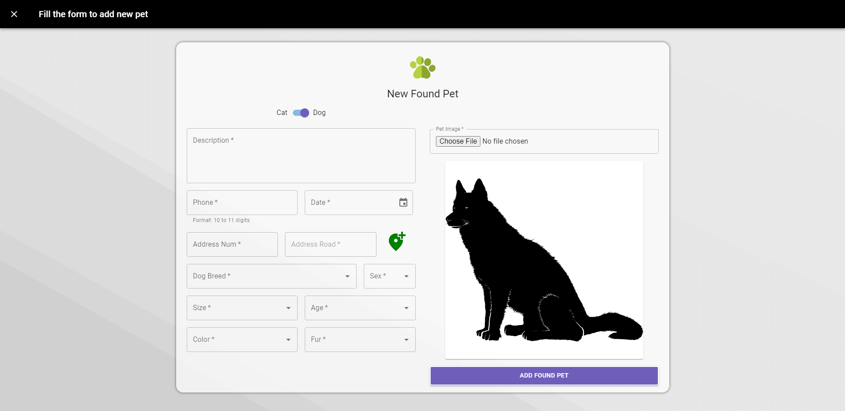Select the Description text area
Image resolution: width=845 pixels, height=411 pixels.
tap(301, 156)
